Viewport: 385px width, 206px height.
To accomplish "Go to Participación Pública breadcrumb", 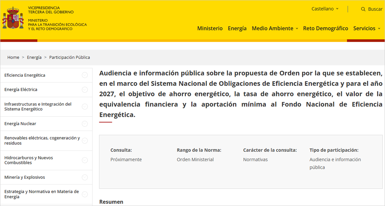I will tap(70, 57).
